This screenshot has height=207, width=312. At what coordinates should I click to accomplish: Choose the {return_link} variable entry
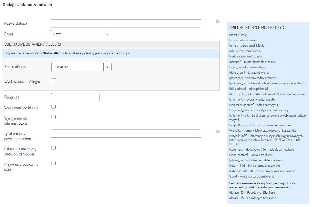[254, 166]
